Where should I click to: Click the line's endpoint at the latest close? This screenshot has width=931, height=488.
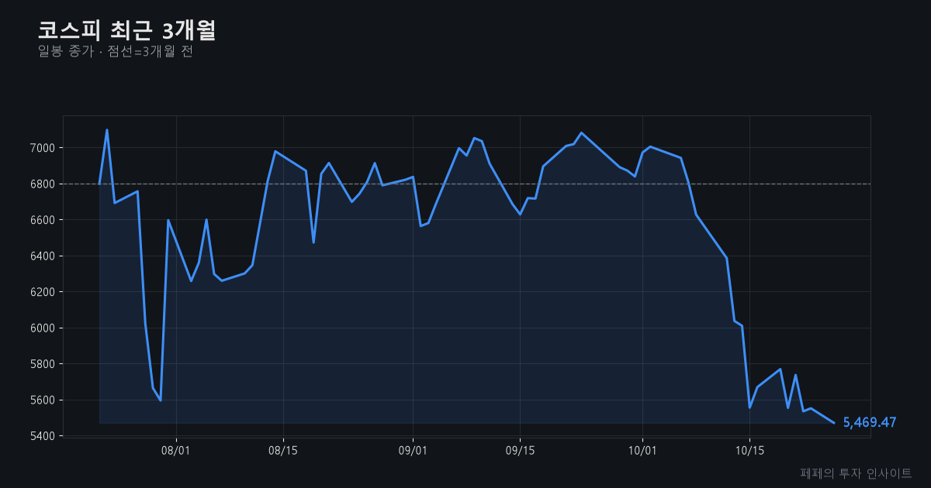point(834,423)
